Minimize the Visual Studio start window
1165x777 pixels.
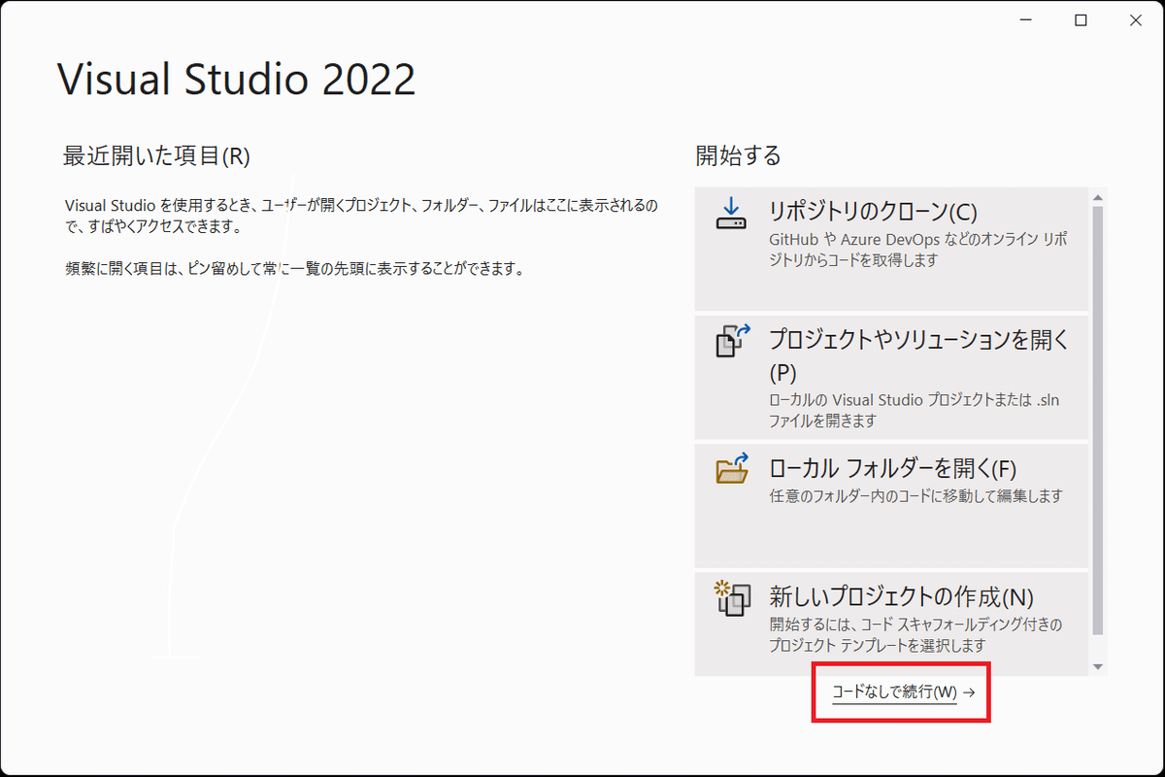1026,19
